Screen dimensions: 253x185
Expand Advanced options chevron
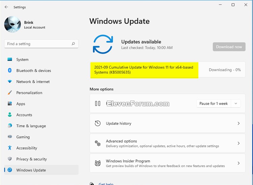(x=238, y=143)
